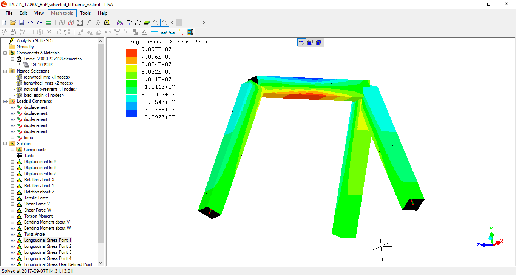Click the Save file icon
This screenshot has height=275, width=516.
coord(22,23)
